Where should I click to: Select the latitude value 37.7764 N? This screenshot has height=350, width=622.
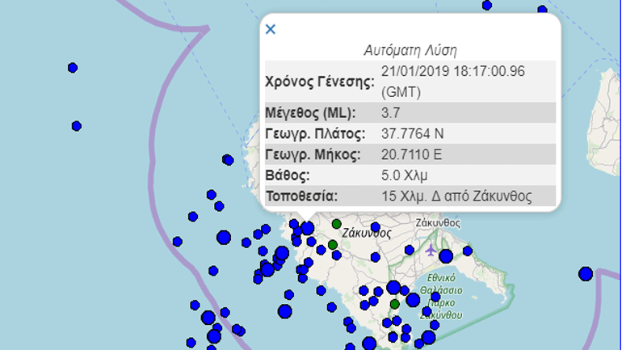[x=413, y=133]
